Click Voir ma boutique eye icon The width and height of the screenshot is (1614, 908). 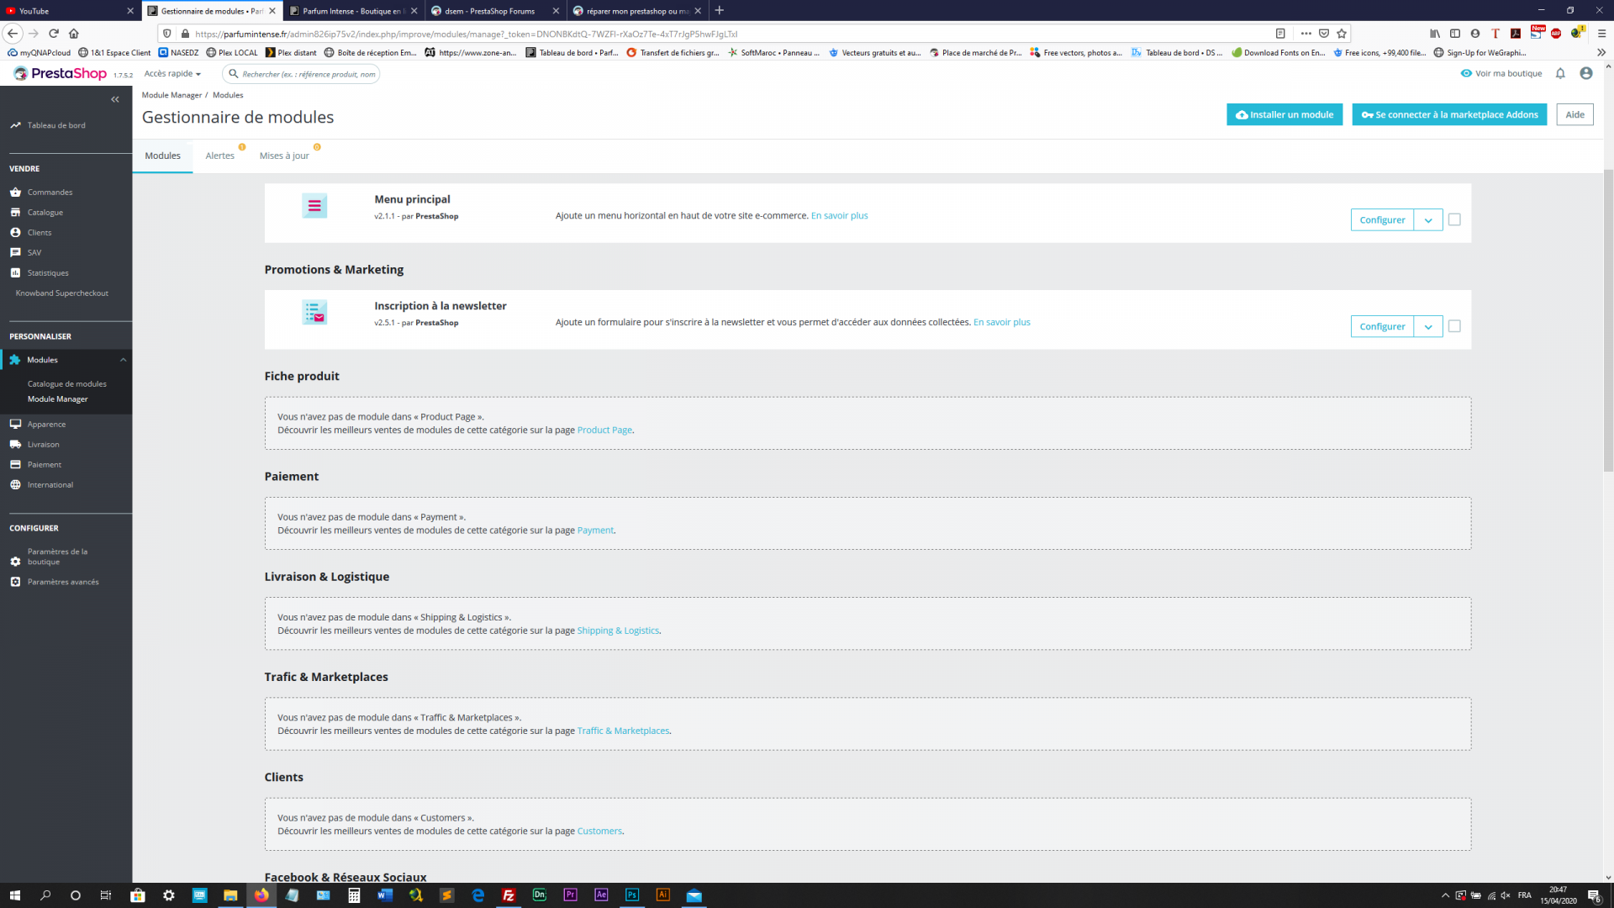1466,74
